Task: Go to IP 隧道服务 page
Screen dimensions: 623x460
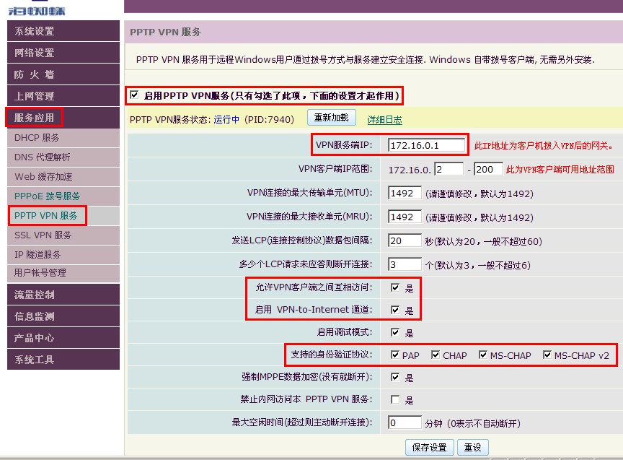Action: click(x=63, y=255)
